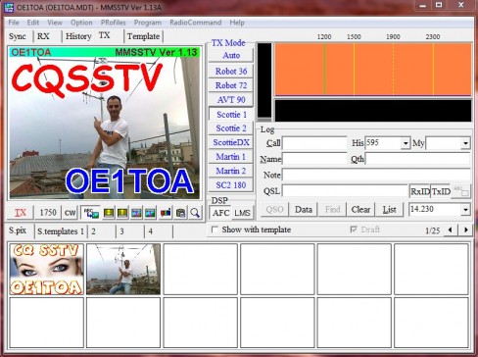Image resolution: width=478 pixels, height=357 pixels.
Task: Select the AVT 90 TX mode
Action: click(x=231, y=100)
